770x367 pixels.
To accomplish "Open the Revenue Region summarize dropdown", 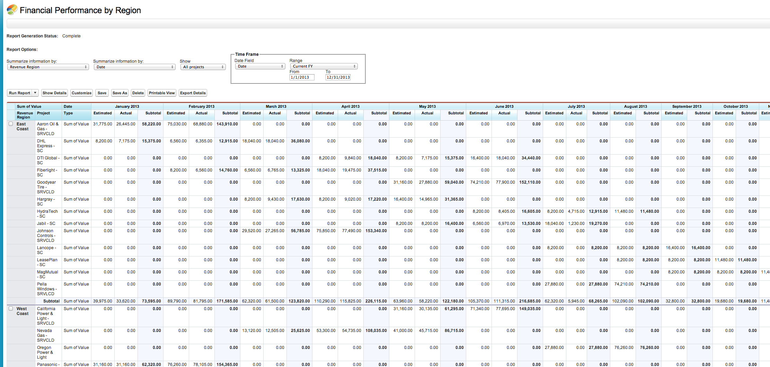I will pos(48,67).
